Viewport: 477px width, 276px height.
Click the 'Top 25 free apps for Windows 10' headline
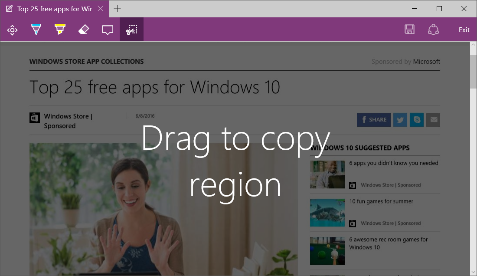(154, 88)
